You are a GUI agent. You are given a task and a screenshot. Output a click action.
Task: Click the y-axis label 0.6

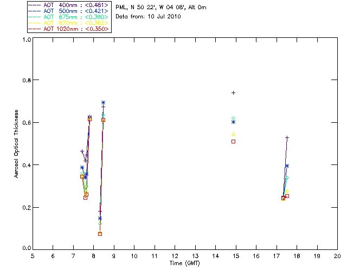tap(27, 123)
